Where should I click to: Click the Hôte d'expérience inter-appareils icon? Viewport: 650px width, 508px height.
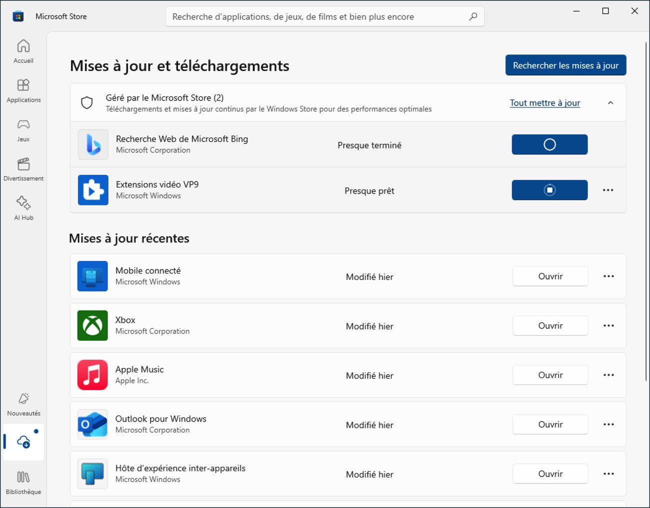click(92, 473)
